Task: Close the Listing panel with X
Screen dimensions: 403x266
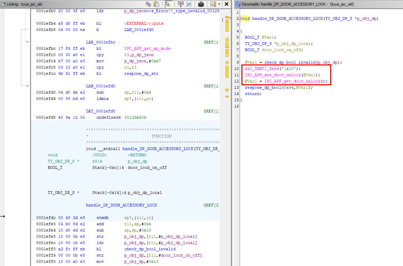Action: coord(226,4)
